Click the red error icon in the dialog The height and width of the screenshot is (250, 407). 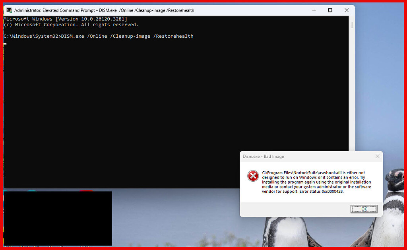click(x=253, y=175)
